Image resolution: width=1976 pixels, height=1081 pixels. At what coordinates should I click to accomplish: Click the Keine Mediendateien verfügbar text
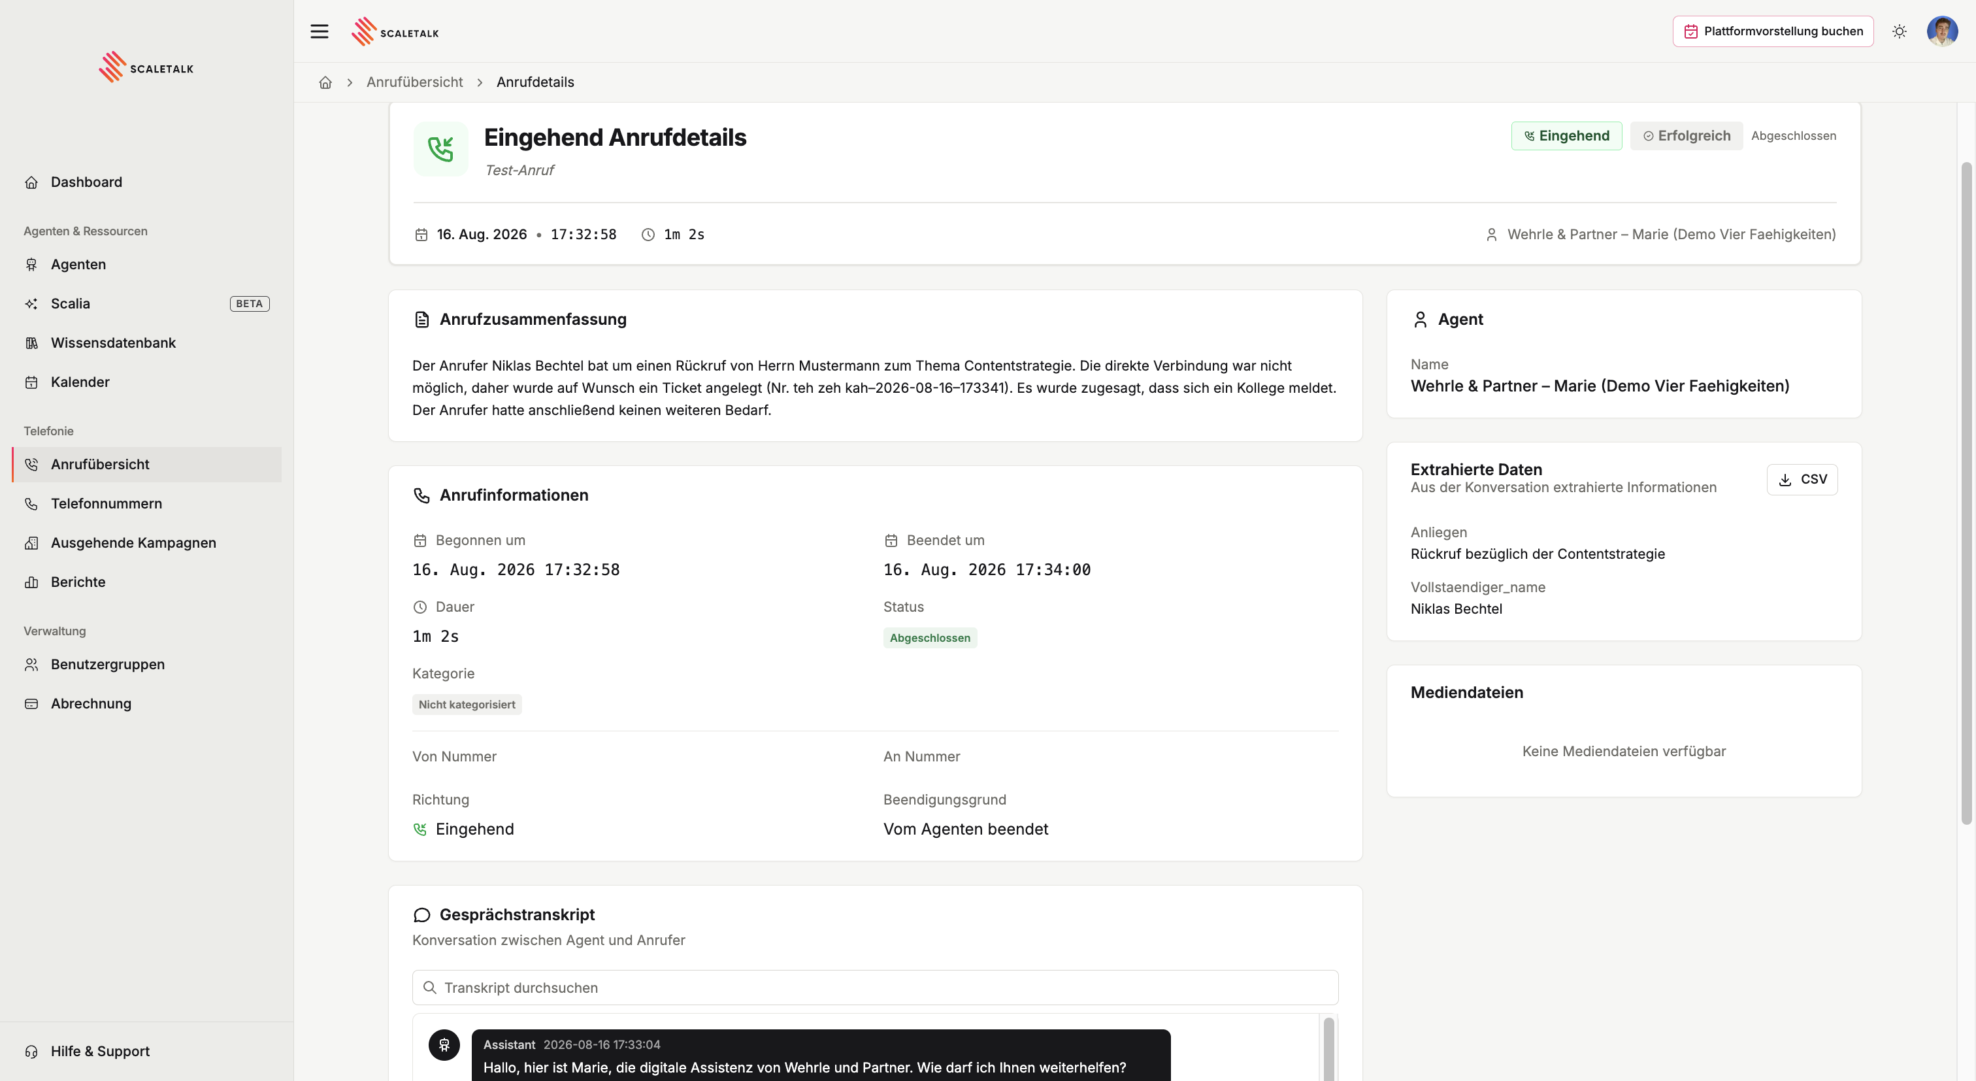1623,751
